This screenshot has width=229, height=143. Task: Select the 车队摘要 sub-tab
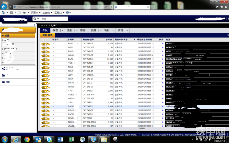48,35
